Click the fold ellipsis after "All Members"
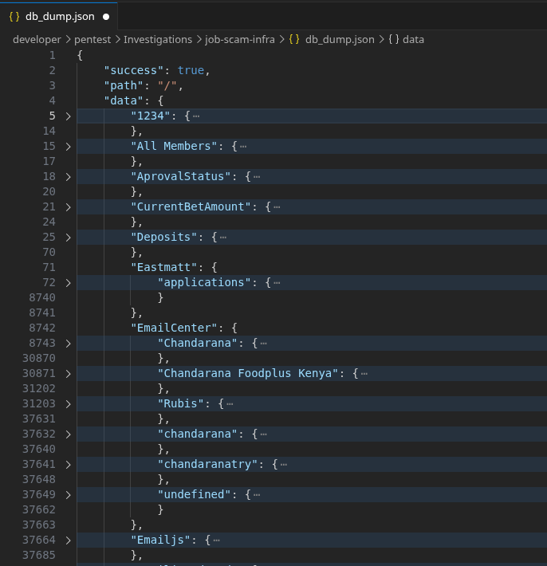This screenshot has width=547, height=566. [x=243, y=147]
